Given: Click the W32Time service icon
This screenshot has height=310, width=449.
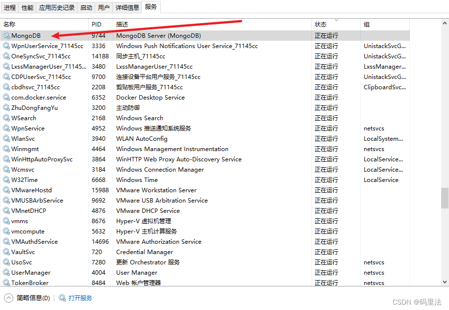Looking at the screenshot, I should pyautogui.click(x=6, y=180).
